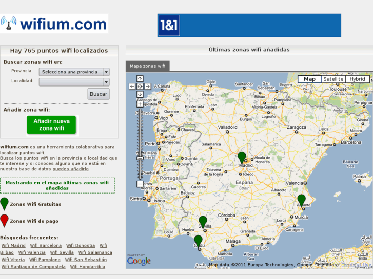Click the Buscar button
The width and height of the screenshot is (373, 279).
99,94
